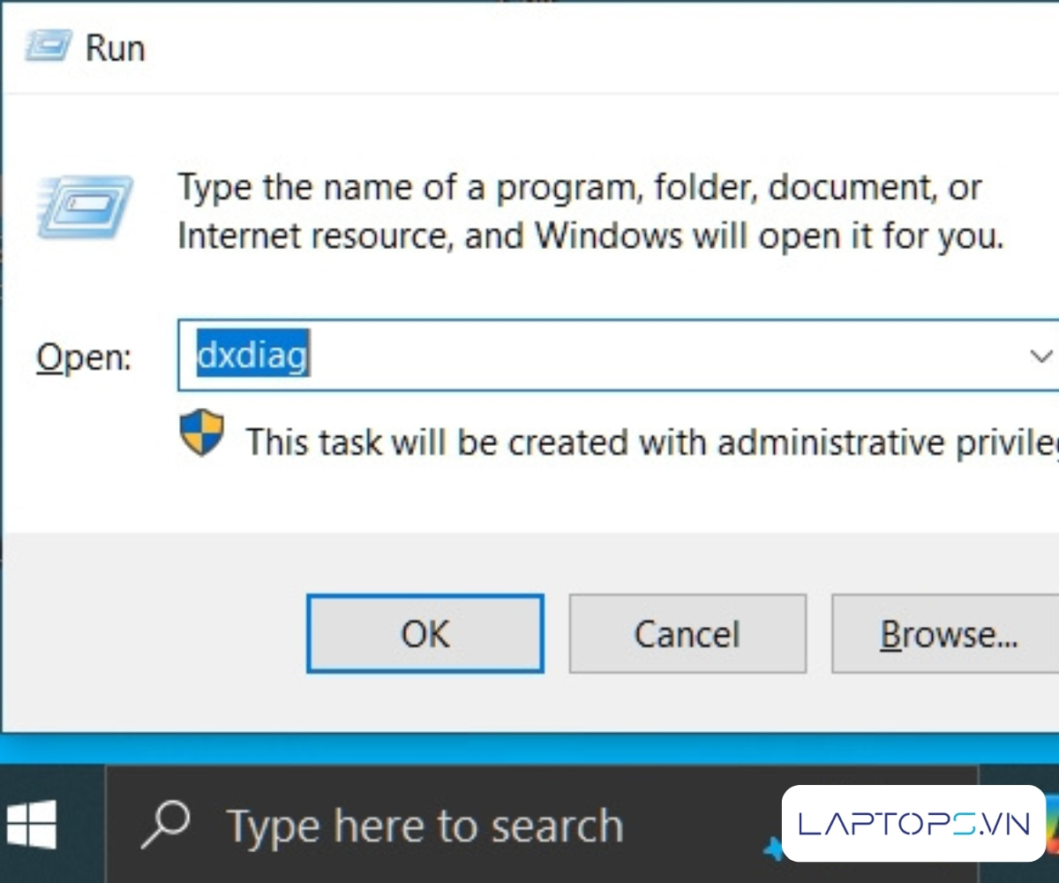Click the Browse... button

click(945, 633)
